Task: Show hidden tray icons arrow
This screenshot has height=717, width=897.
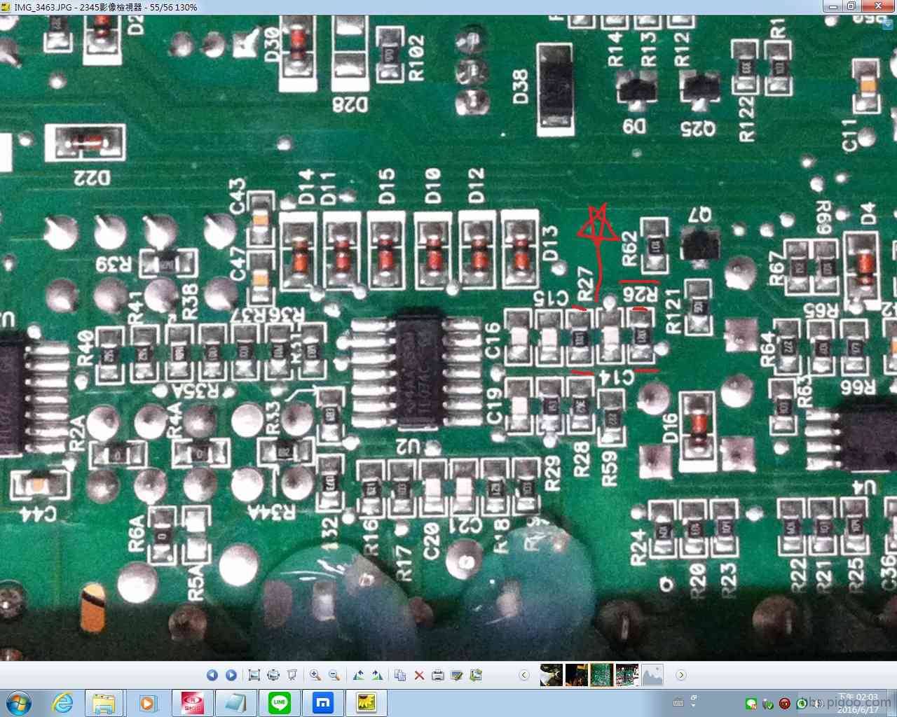Action: 693,705
